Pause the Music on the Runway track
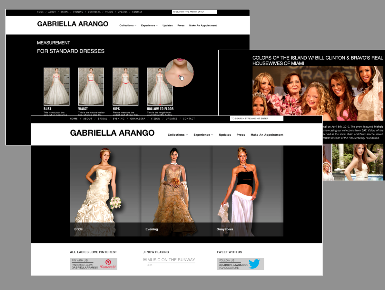Viewport: 385px width, 290px height. coord(145,260)
